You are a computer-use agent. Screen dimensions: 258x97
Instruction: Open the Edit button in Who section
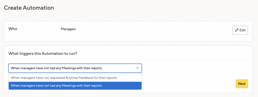click(240, 30)
